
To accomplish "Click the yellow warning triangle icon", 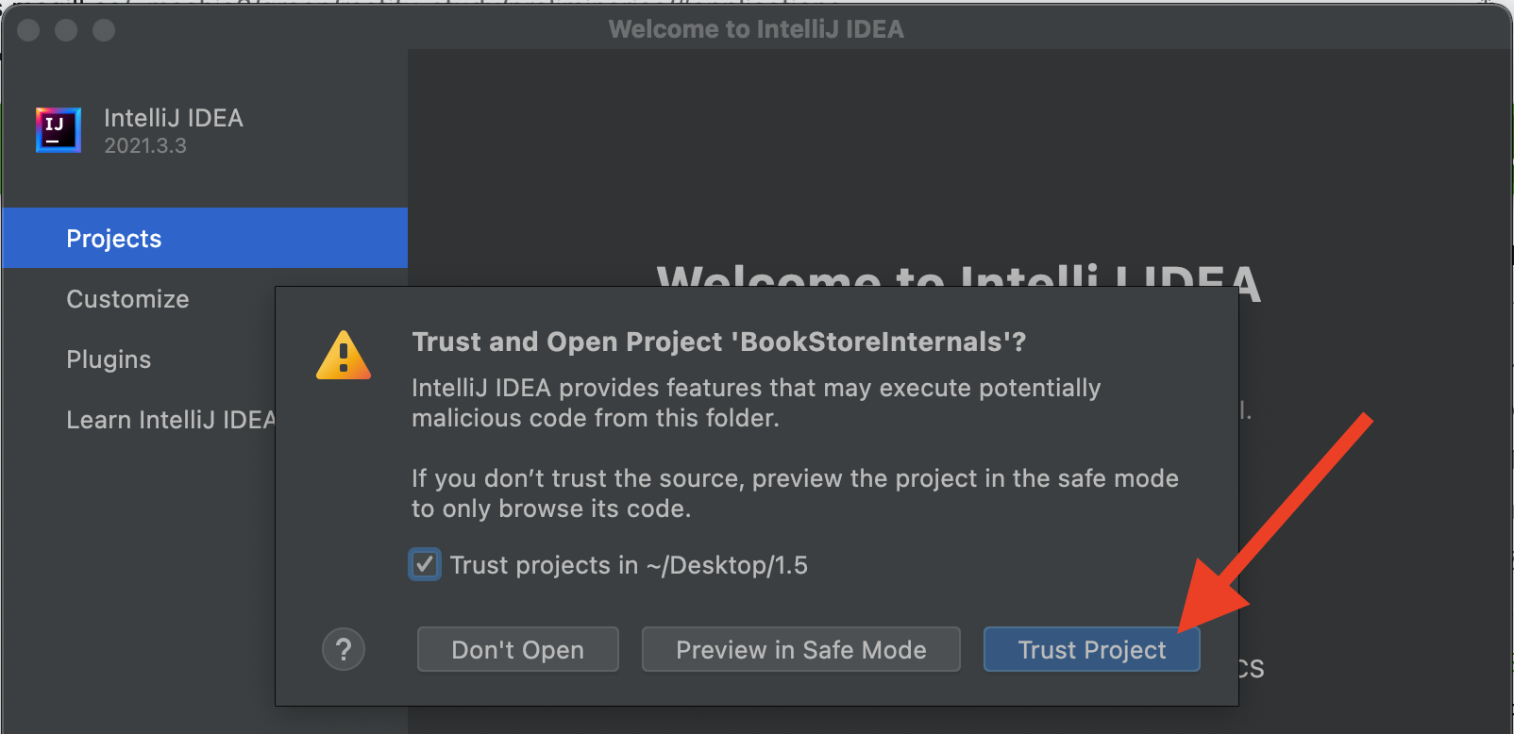I will [x=344, y=356].
